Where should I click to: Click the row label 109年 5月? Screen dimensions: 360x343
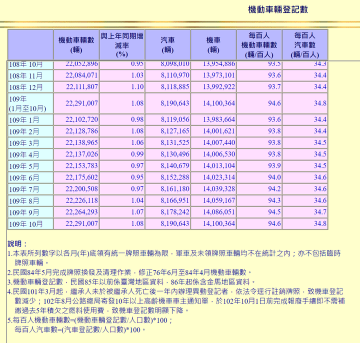24,166
